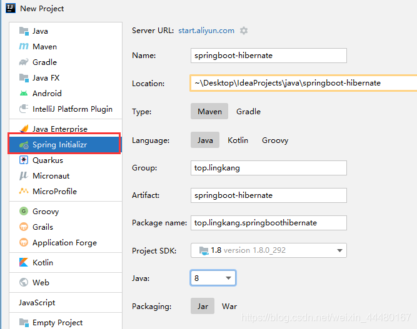This screenshot has height=329, width=417.
Task: Open the Project SDK dropdown arrow
Action: click(339, 250)
